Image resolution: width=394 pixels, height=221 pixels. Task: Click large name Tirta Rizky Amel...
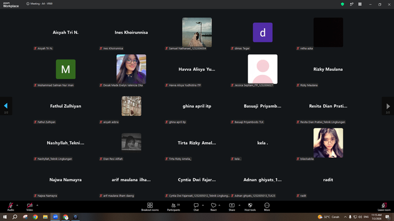(197, 143)
